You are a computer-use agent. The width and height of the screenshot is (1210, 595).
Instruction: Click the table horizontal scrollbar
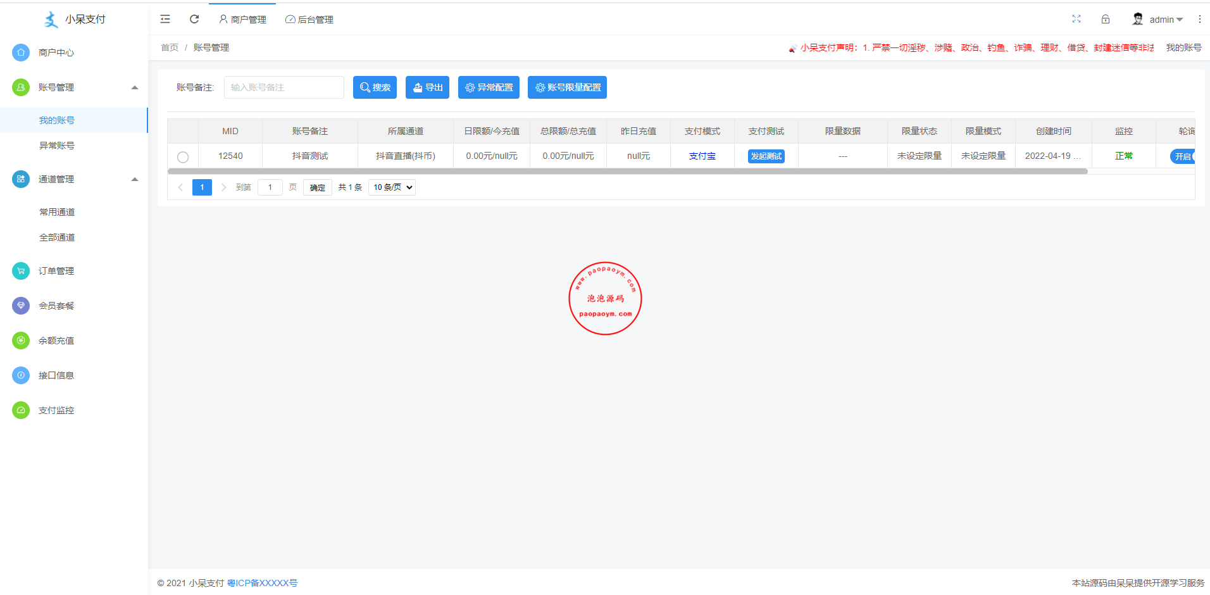pos(627,172)
